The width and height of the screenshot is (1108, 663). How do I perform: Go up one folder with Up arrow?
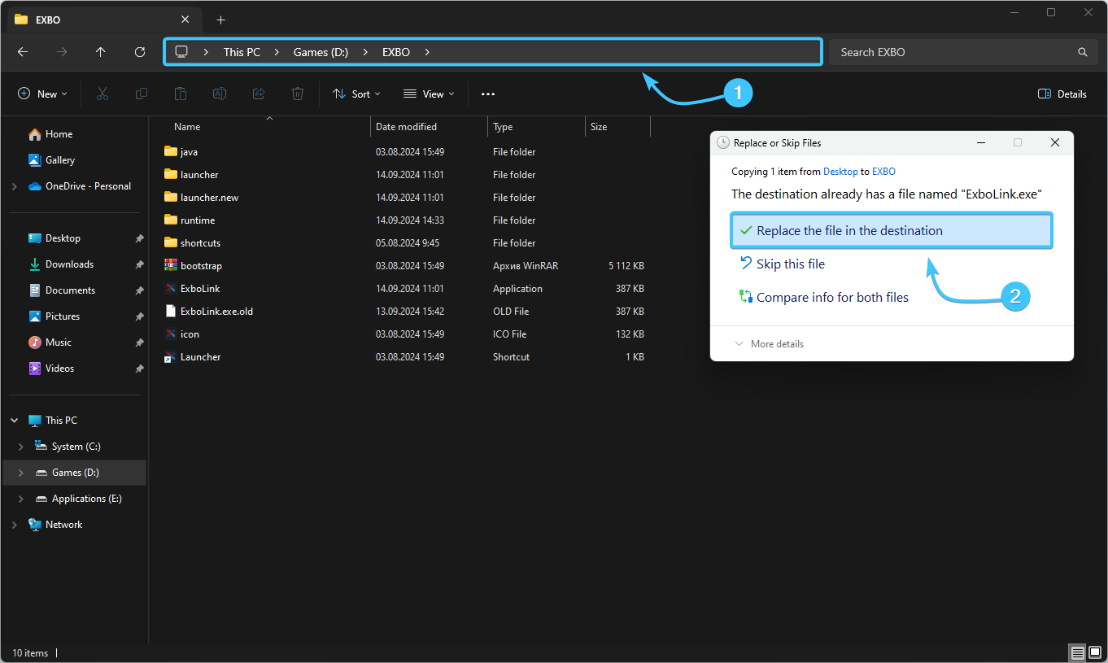point(101,52)
